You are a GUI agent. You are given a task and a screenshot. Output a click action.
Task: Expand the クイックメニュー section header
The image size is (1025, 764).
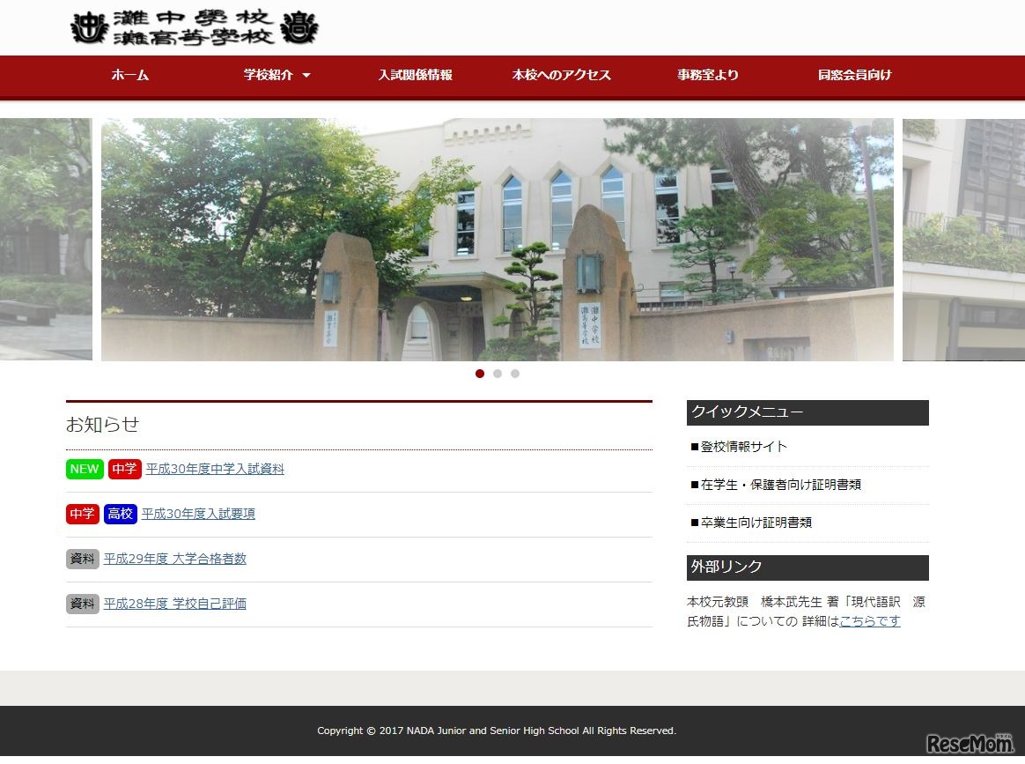(807, 412)
